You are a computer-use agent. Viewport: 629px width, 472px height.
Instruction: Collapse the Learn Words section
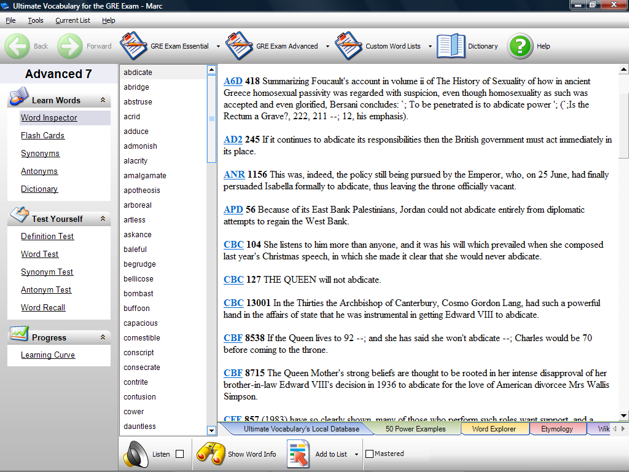tap(103, 100)
